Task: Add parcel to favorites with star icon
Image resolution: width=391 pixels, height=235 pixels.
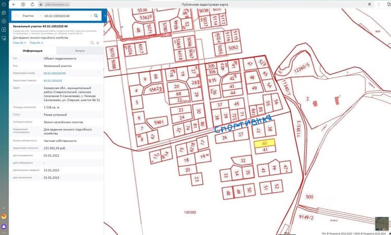Action: (98, 43)
